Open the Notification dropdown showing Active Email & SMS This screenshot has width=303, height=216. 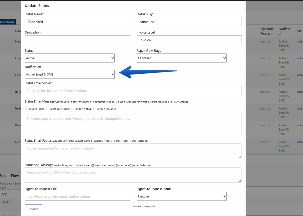point(70,74)
